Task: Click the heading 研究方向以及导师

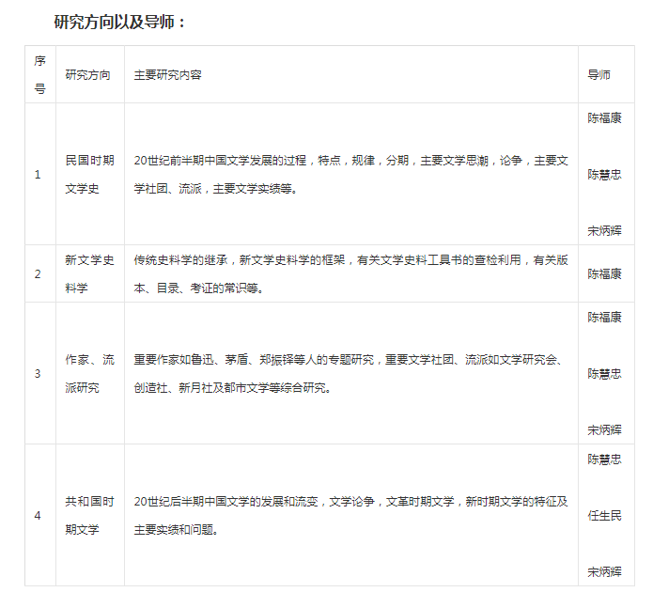Action: click(x=120, y=21)
